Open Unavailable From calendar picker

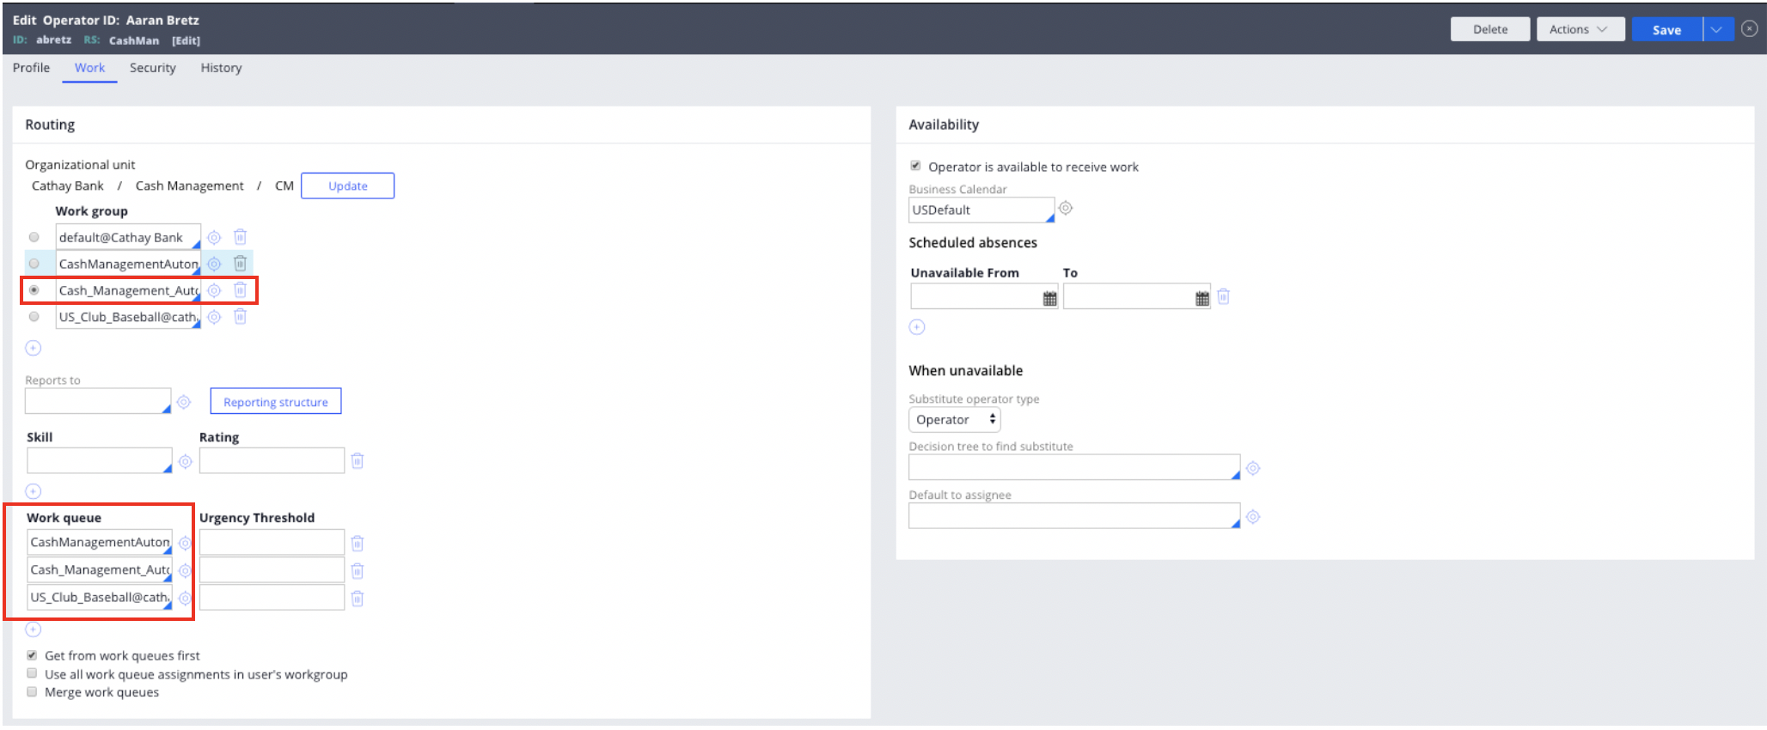tap(1049, 298)
